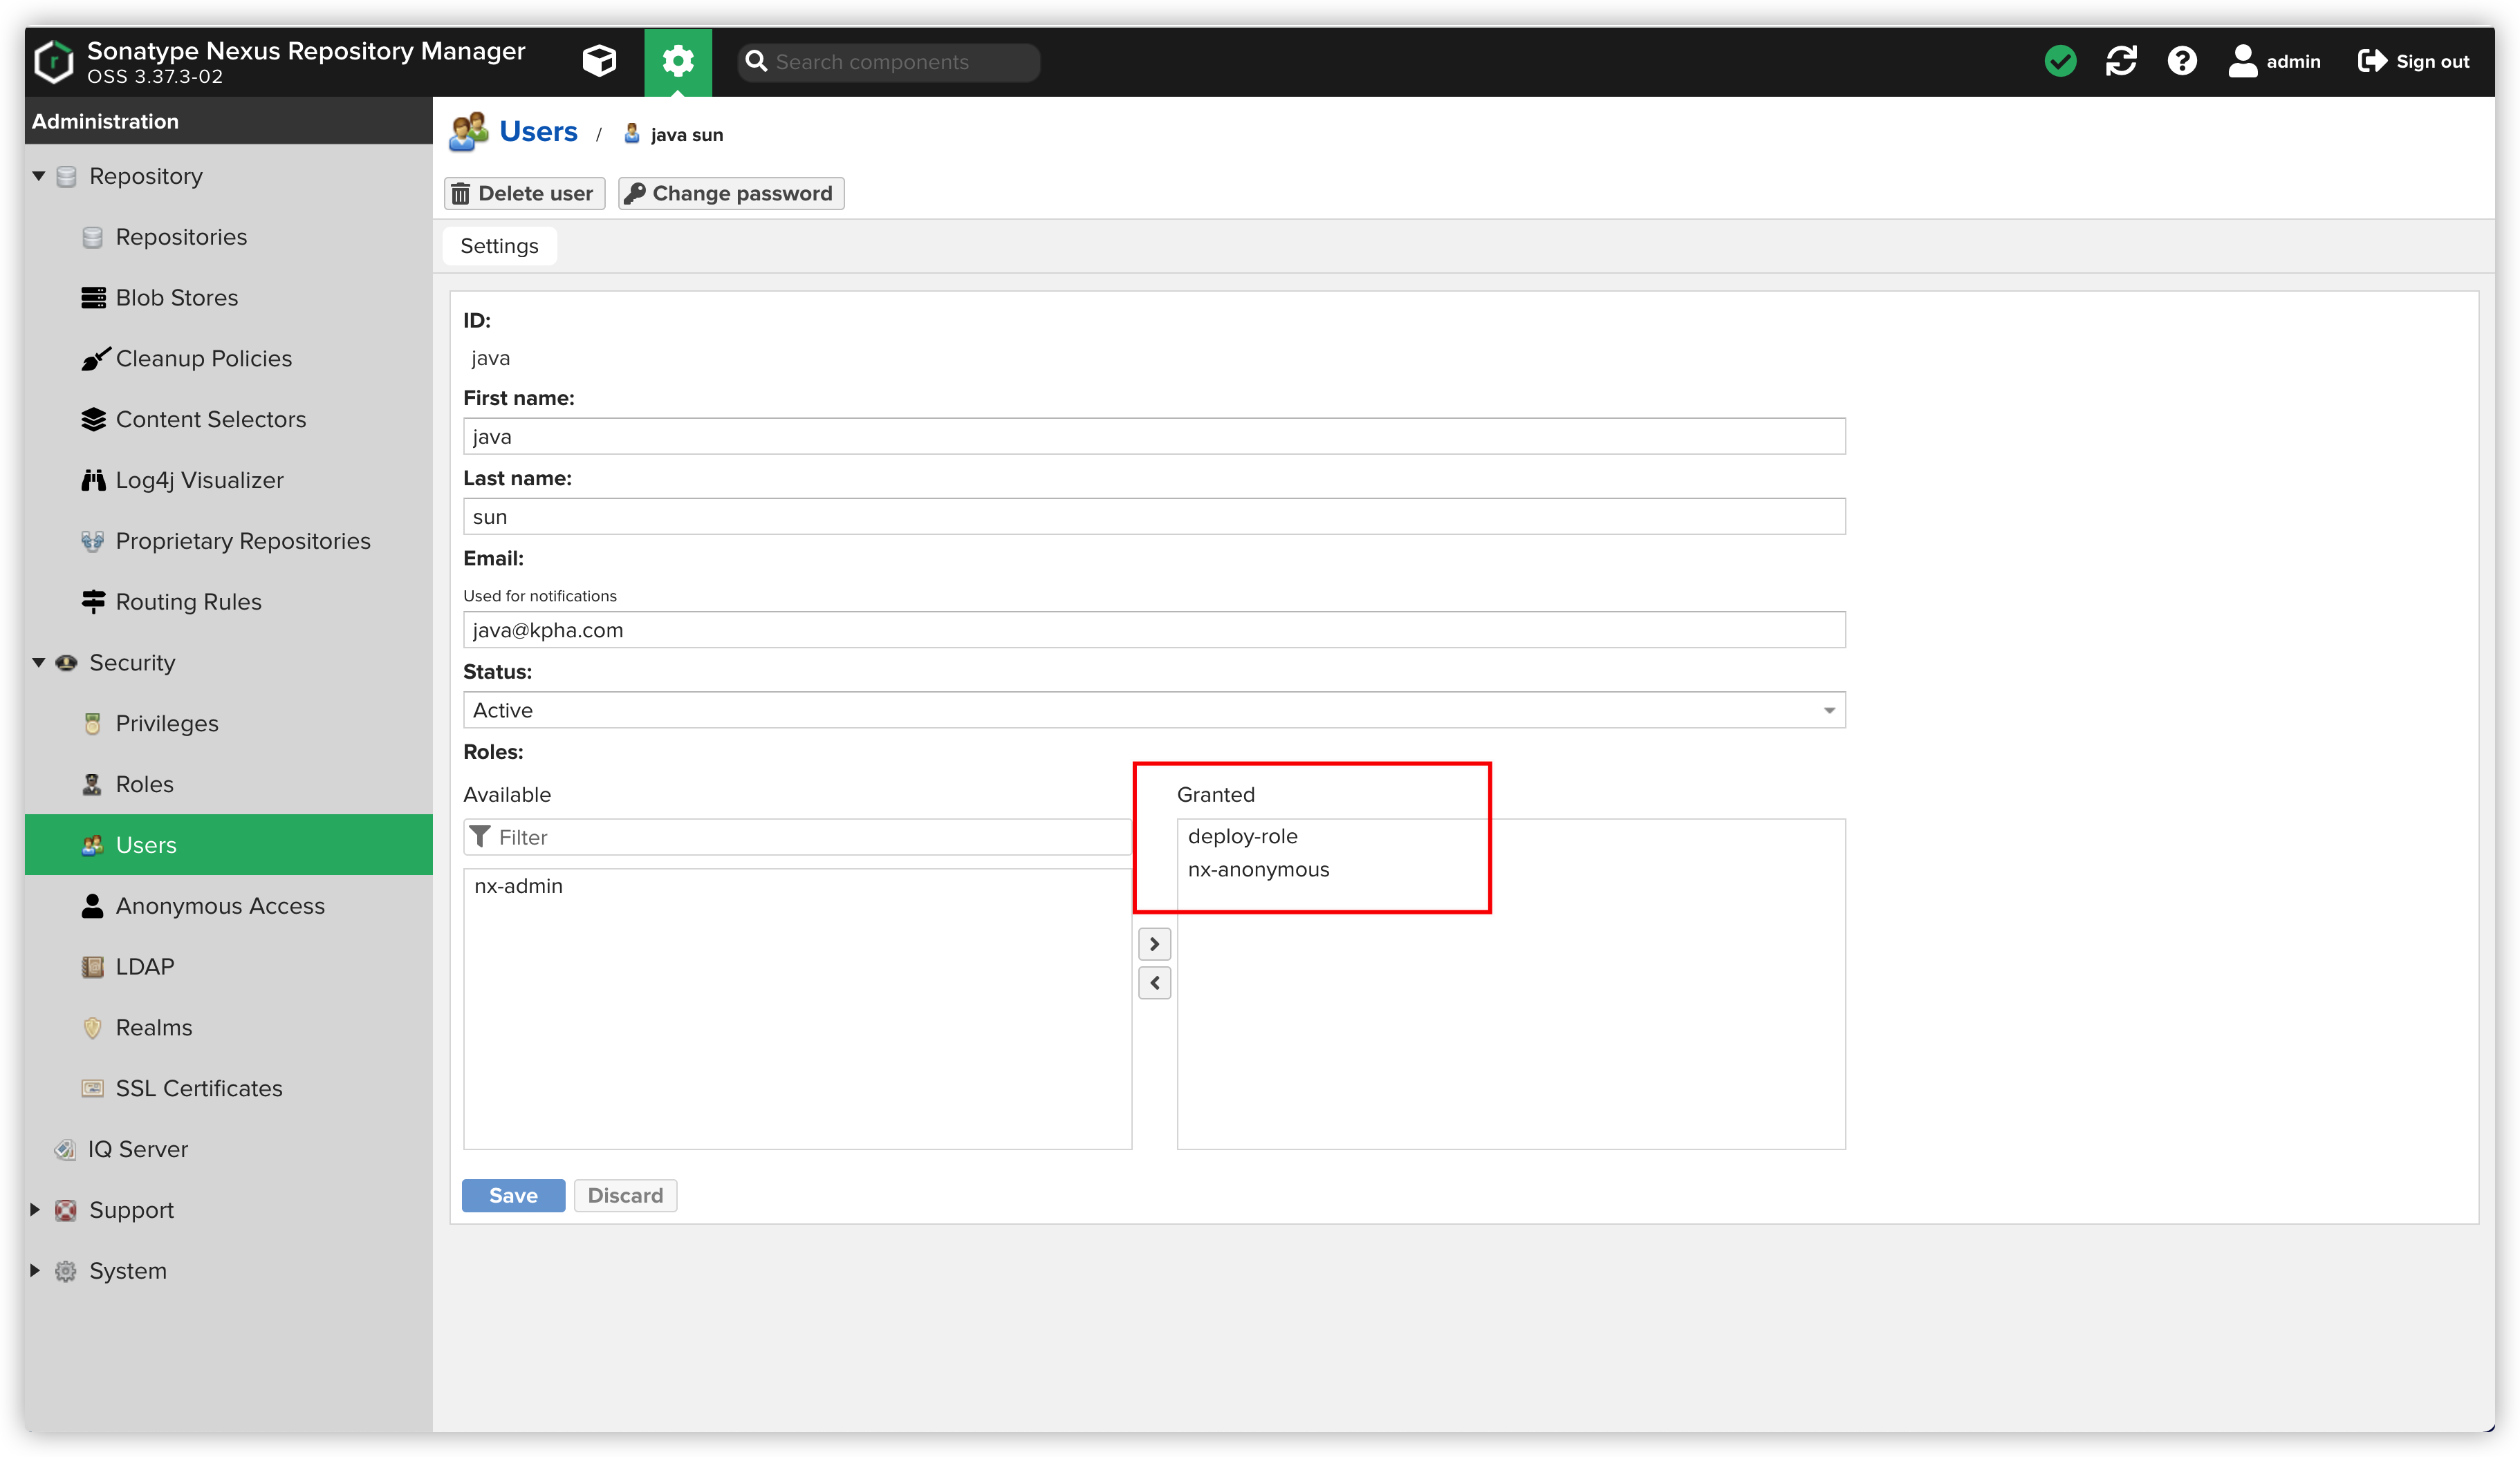
Task: Open Anonymous Access in the sidebar
Action: coord(220,906)
